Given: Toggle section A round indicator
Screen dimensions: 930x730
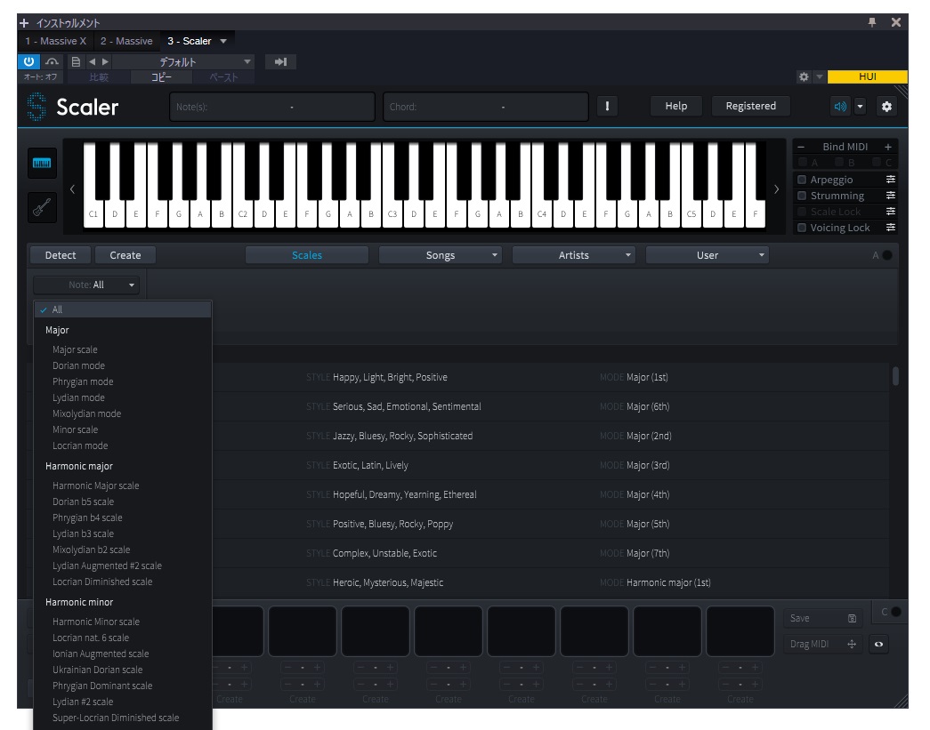Looking at the screenshot, I should click(887, 255).
